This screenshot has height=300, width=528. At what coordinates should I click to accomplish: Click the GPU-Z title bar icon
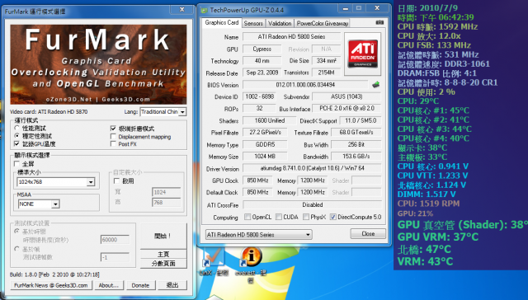pyautogui.click(x=204, y=10)
